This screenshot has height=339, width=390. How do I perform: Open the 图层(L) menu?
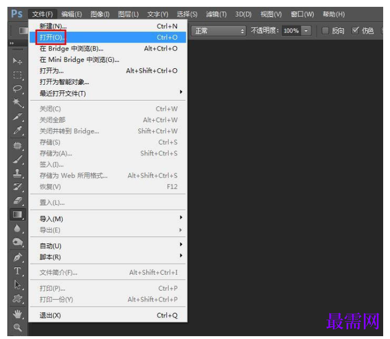pyautogui.click(x=128, y=14)
